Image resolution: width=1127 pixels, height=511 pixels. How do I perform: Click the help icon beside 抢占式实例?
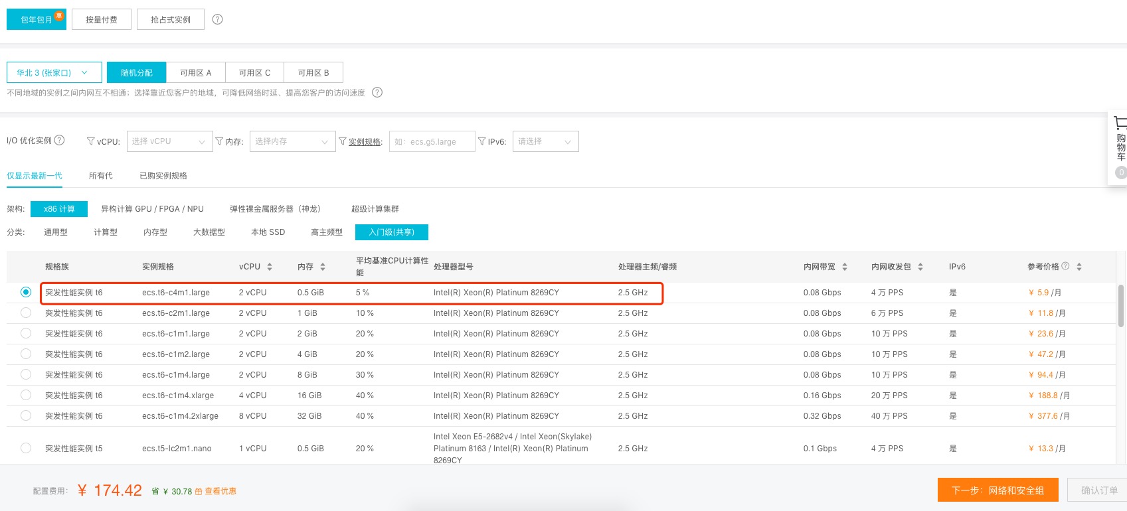coord(217,19)
